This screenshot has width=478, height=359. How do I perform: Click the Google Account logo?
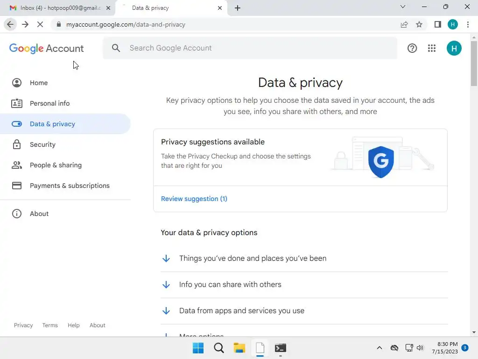[47, 48]
